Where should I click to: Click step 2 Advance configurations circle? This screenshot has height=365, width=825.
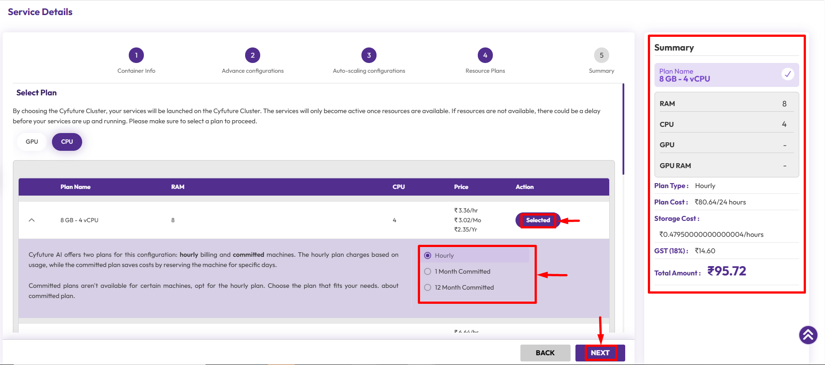pos(253,55)
